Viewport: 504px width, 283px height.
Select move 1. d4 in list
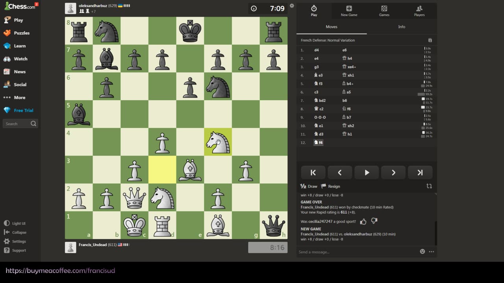317,50
